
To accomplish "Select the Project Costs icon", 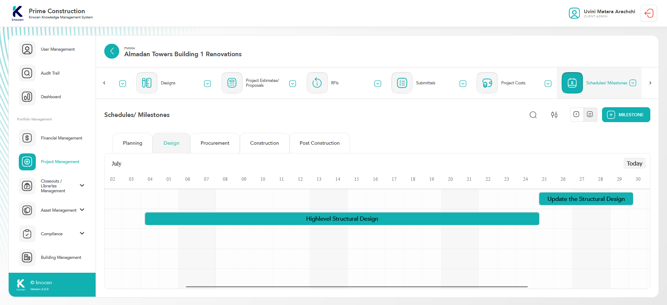I will click(487, 83).
